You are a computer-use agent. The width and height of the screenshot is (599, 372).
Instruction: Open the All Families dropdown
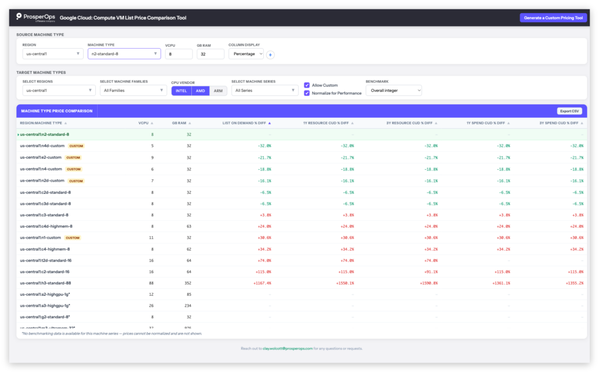[x=133, y=91]
